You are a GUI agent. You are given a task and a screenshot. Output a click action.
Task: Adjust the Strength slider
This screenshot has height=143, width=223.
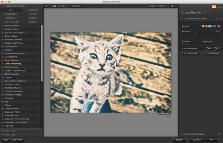point(195,34)
